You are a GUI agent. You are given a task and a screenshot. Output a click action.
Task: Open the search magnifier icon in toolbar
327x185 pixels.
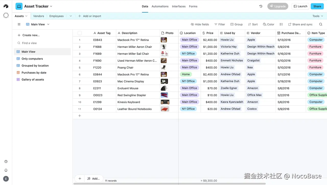(321, 24)
